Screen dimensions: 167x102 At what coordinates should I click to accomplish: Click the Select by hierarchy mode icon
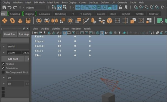point(54,7)
